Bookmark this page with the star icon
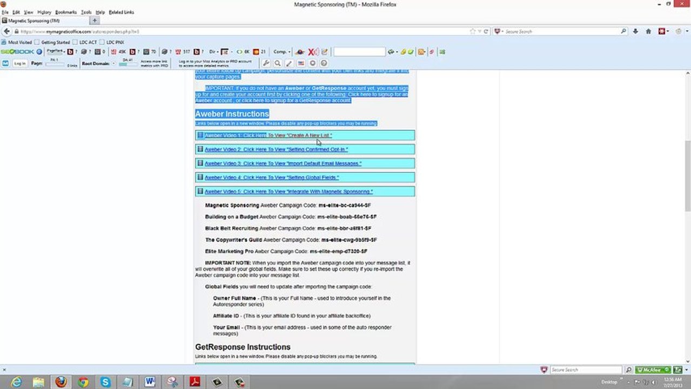The height and width of the screenshot is (389, 691). pos(473,31)
